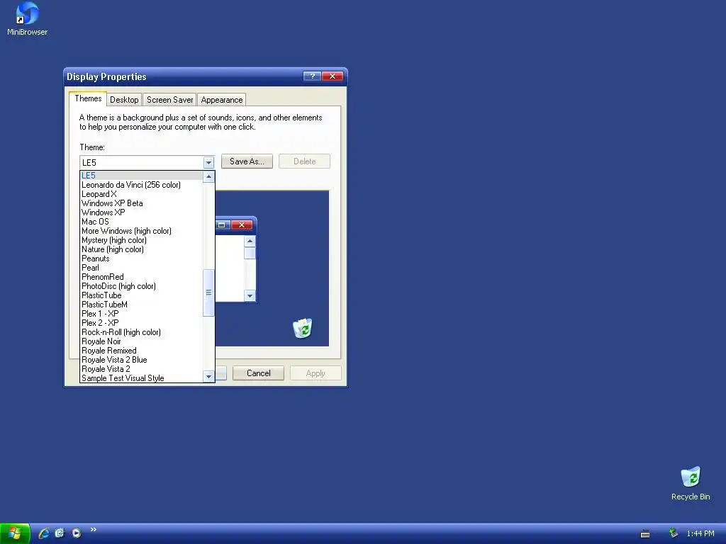This screenshot has height=544, width=726.
Task: Select the PlasticTube theme
Action: 141,295
